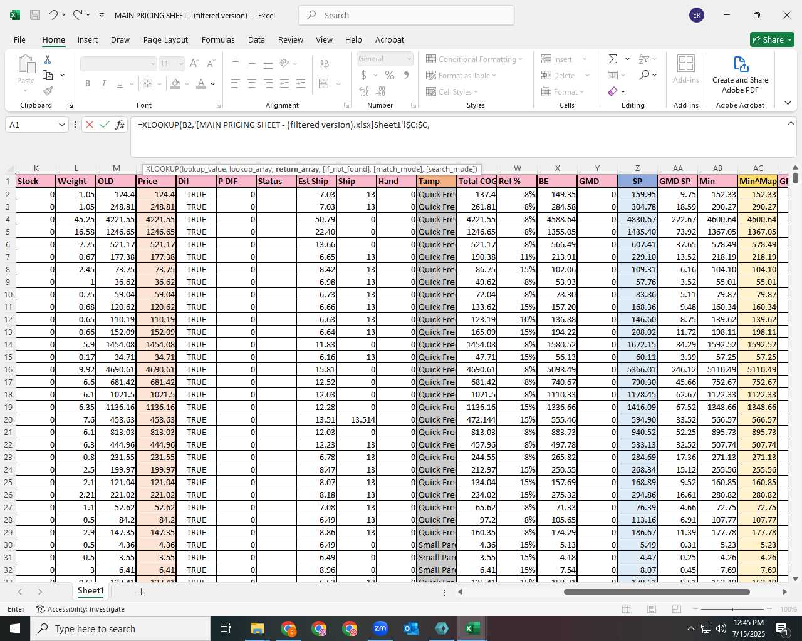
Task: Open Outlook on taskbar
Action: tap(411, 628)
